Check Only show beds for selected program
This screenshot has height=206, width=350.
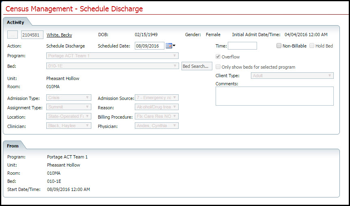tap(218, 67)
